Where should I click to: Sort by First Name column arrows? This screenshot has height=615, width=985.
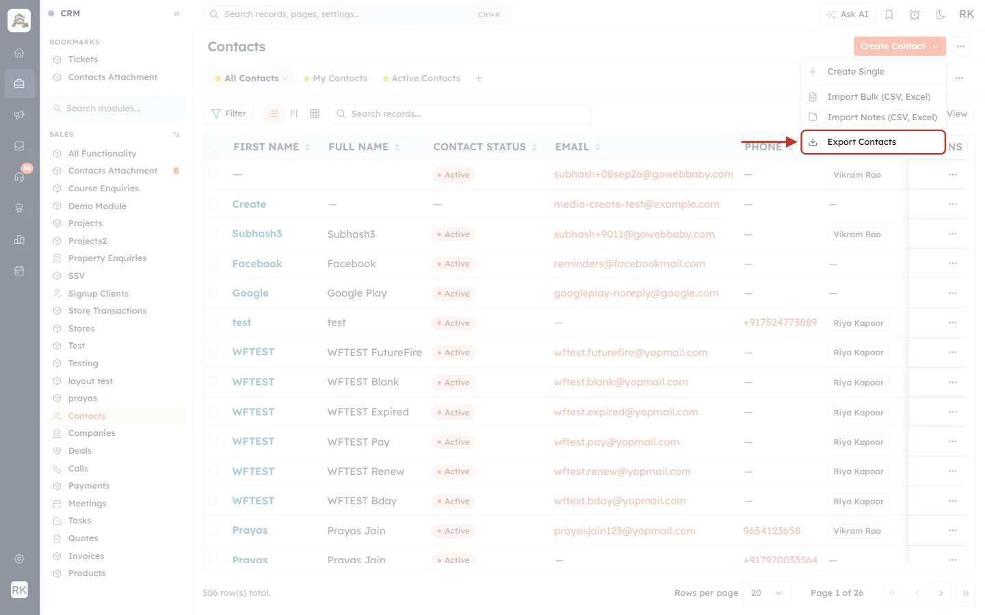click(x=308, y=147)
